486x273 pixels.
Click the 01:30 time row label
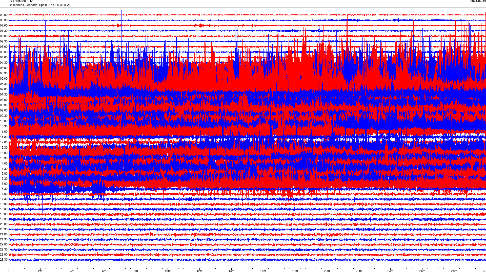click(x=4, y=31)
